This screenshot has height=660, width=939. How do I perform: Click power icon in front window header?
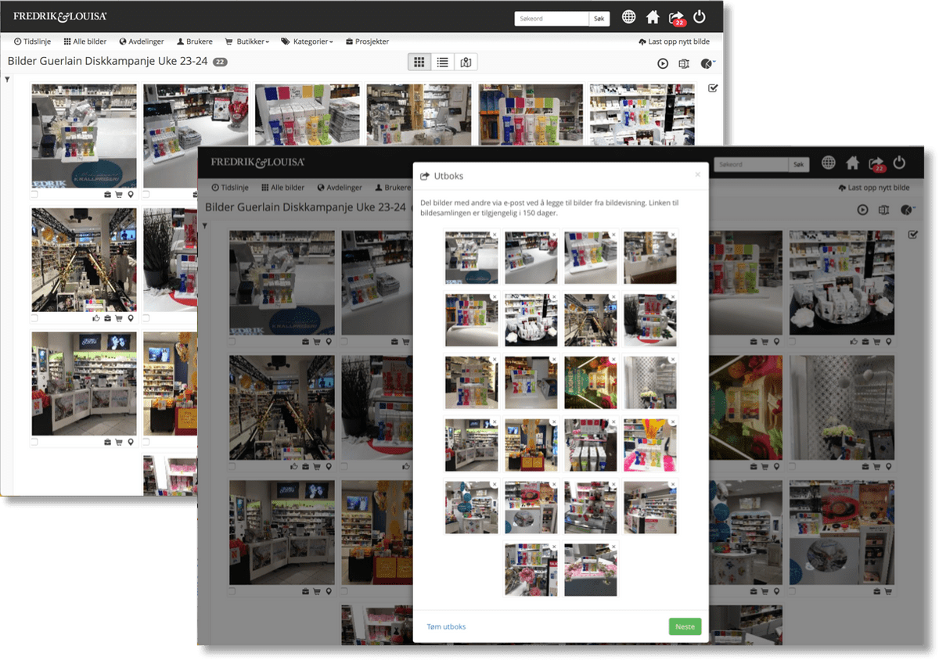899,163
